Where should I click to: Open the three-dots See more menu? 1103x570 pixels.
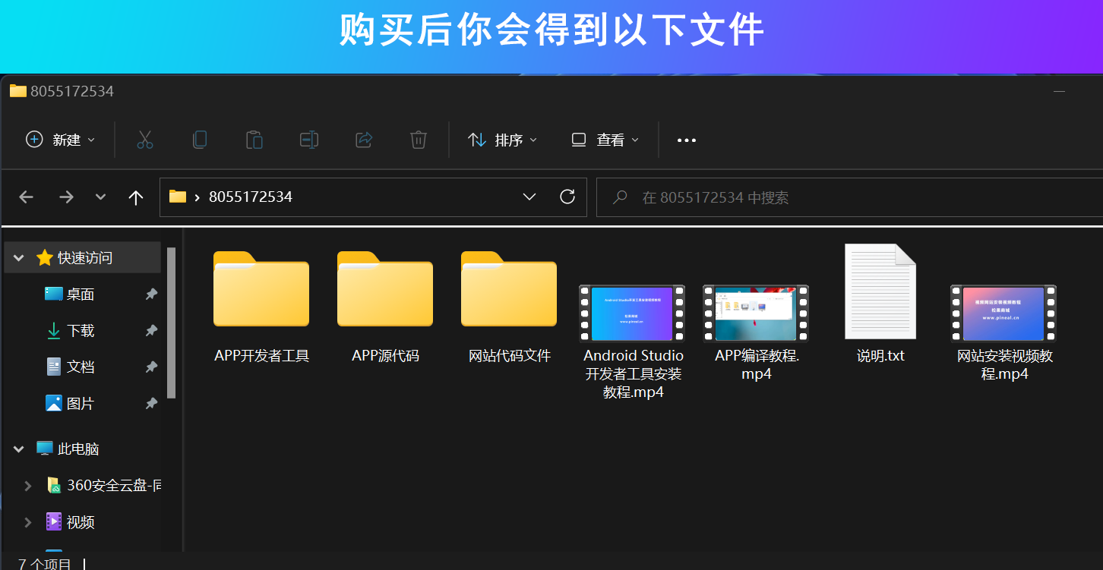(687, 140)
